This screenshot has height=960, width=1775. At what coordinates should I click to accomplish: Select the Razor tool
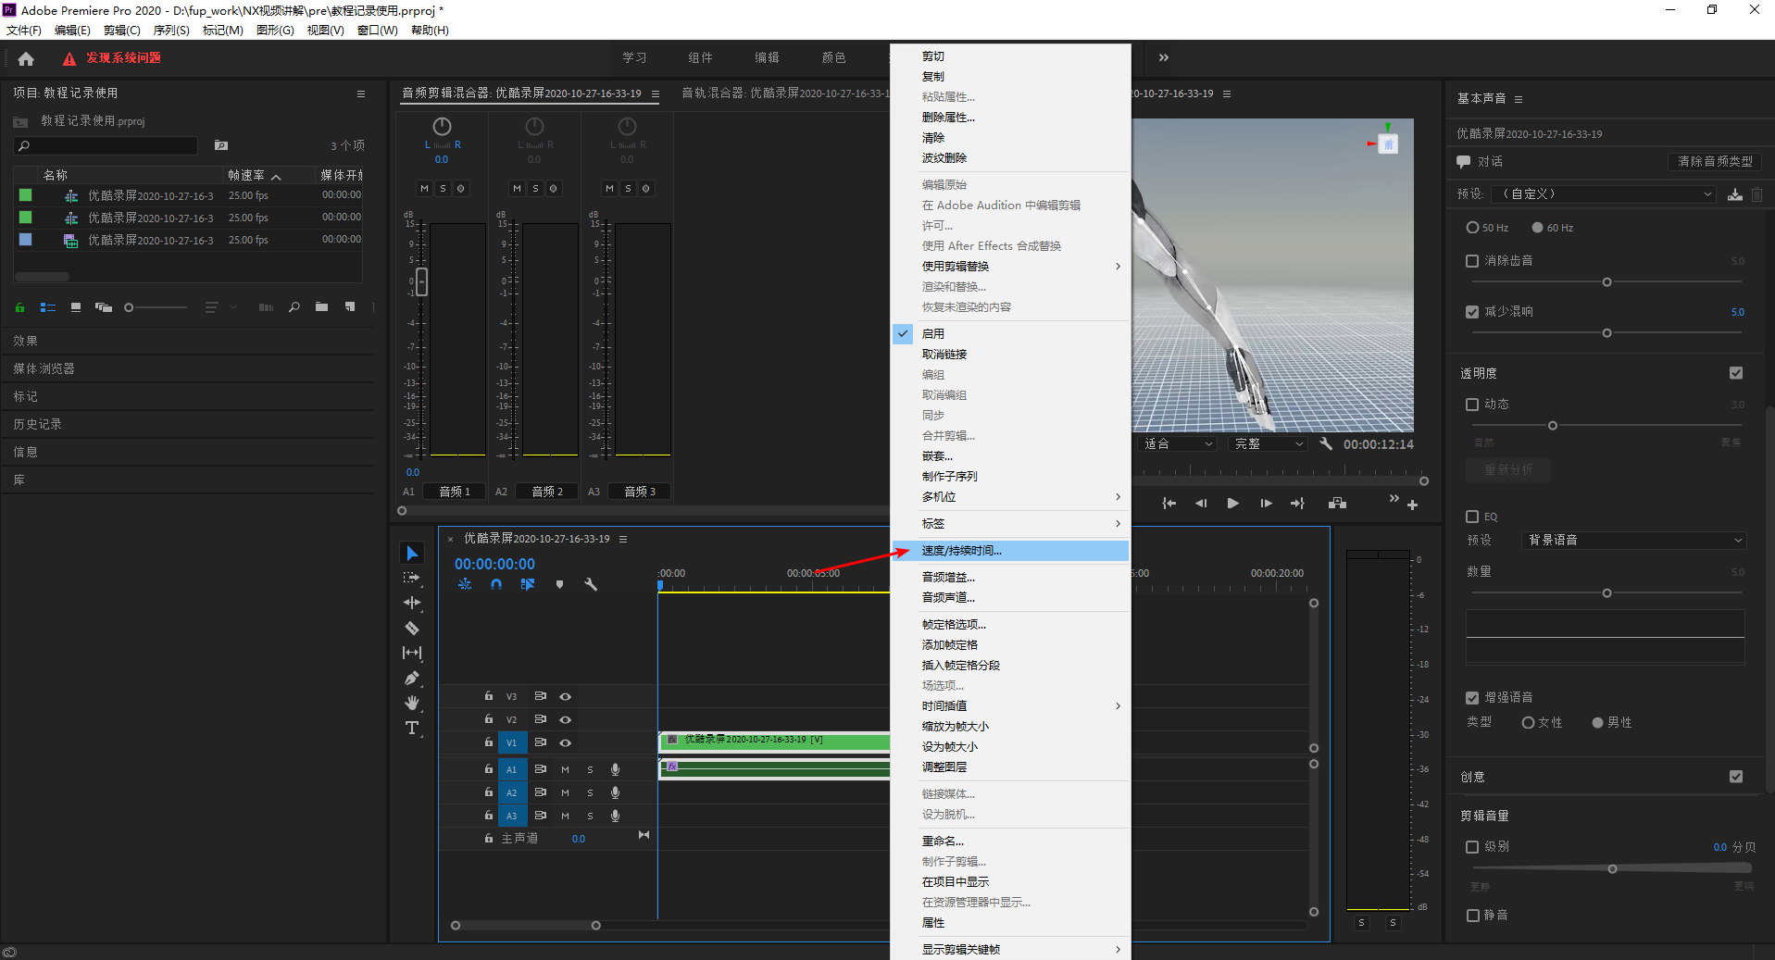tap(412, 628)
